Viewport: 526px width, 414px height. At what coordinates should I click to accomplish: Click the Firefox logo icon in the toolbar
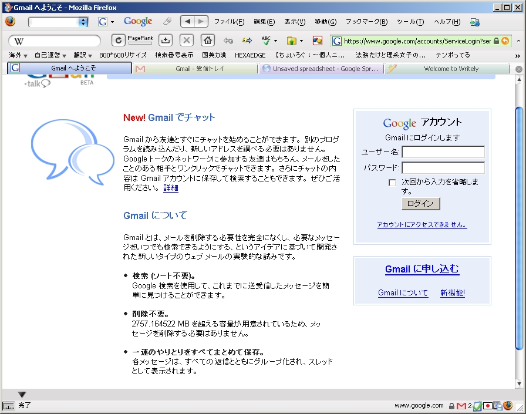tap(11, 22)
